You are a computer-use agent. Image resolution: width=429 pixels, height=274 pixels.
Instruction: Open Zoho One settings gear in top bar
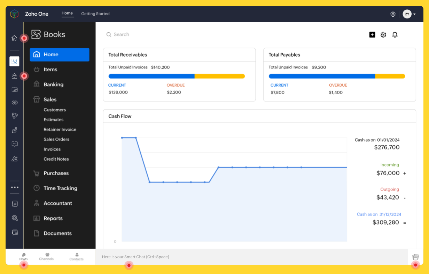pyautogui.click(x=393, y=14)
